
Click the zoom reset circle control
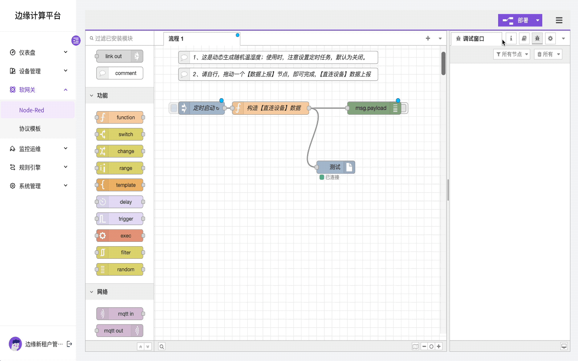point(431,346)
